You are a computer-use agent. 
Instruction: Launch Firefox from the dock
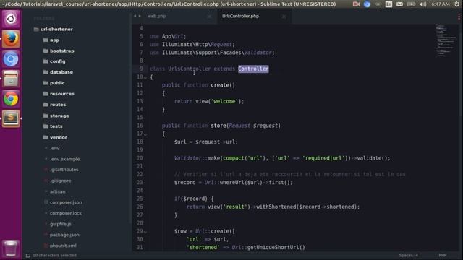[11, 38]
